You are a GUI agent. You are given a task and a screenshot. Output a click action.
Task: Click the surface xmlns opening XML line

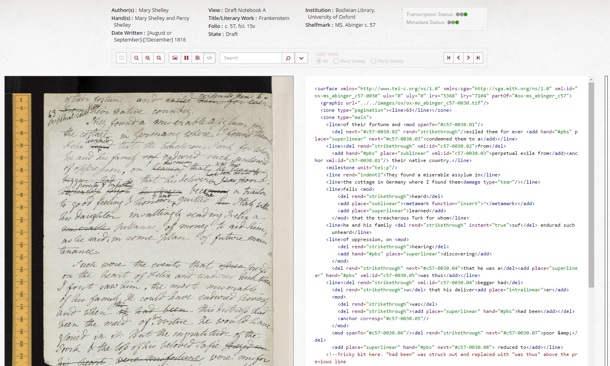point(446,92)
